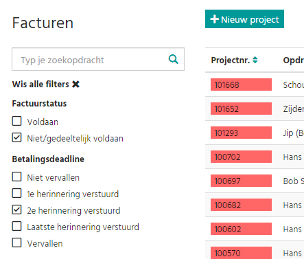Select project 100697 entry
This screenshot has height=259, width=304.
click(x=241, y=181)
